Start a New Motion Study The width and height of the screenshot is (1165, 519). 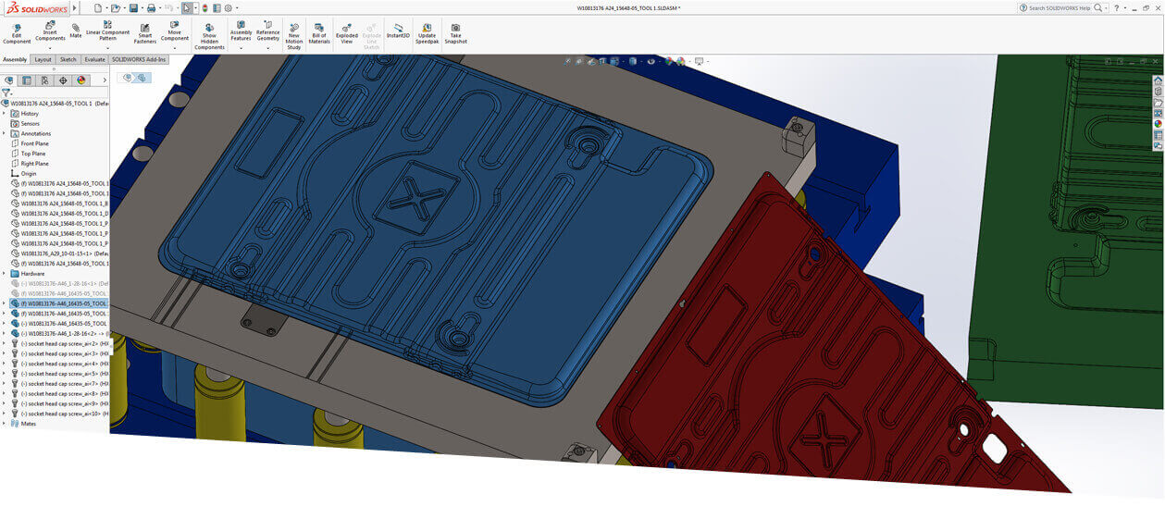[x=294, y=36]
